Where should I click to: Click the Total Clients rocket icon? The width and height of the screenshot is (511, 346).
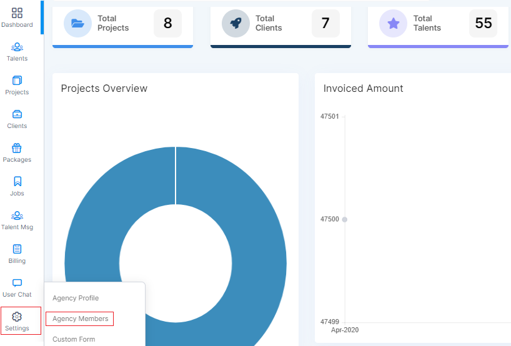pos(236,24)
